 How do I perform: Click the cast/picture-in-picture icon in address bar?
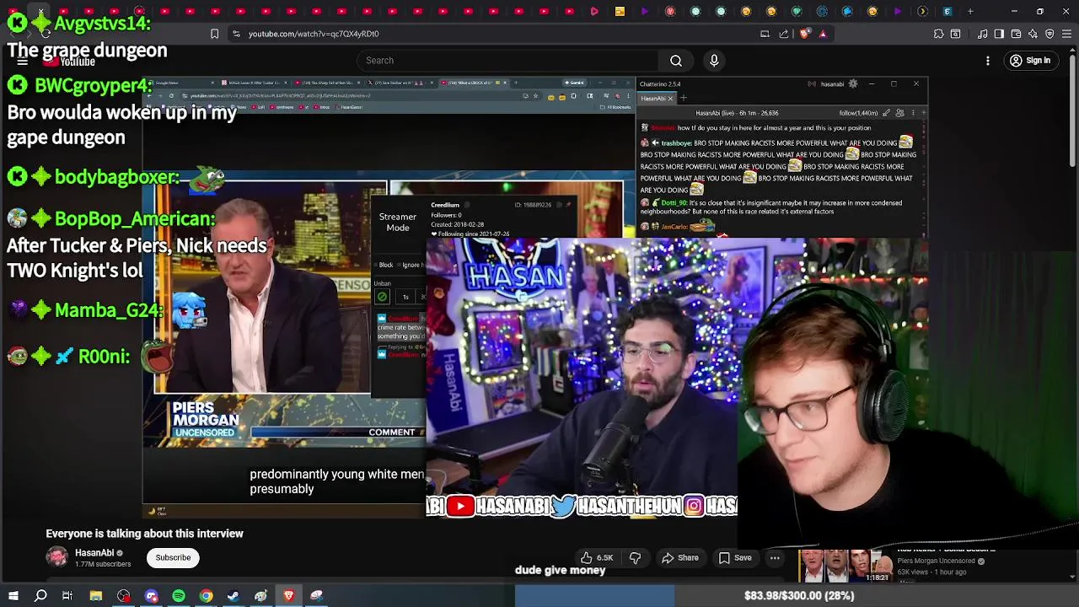(x=765, y=34)
